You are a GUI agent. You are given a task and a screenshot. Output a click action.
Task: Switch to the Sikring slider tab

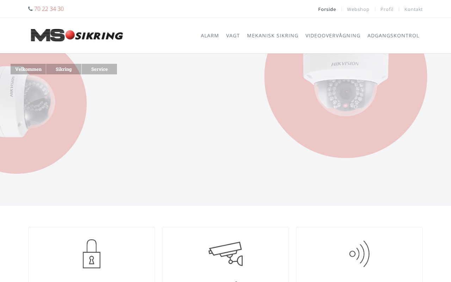tap(64, 69)
